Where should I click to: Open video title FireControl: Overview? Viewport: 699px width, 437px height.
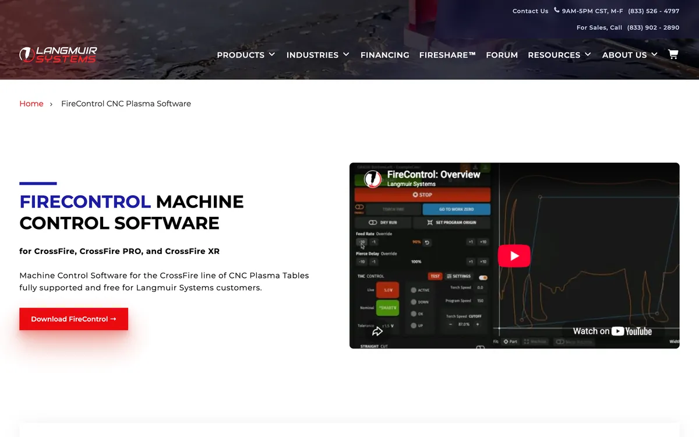[433, 174]
